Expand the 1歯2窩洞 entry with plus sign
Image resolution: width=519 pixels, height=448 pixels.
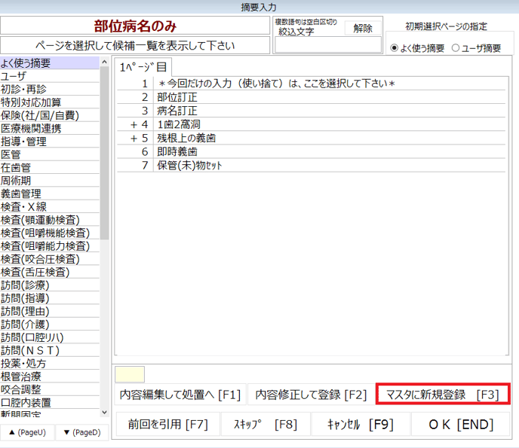click(x=136, y=123)
